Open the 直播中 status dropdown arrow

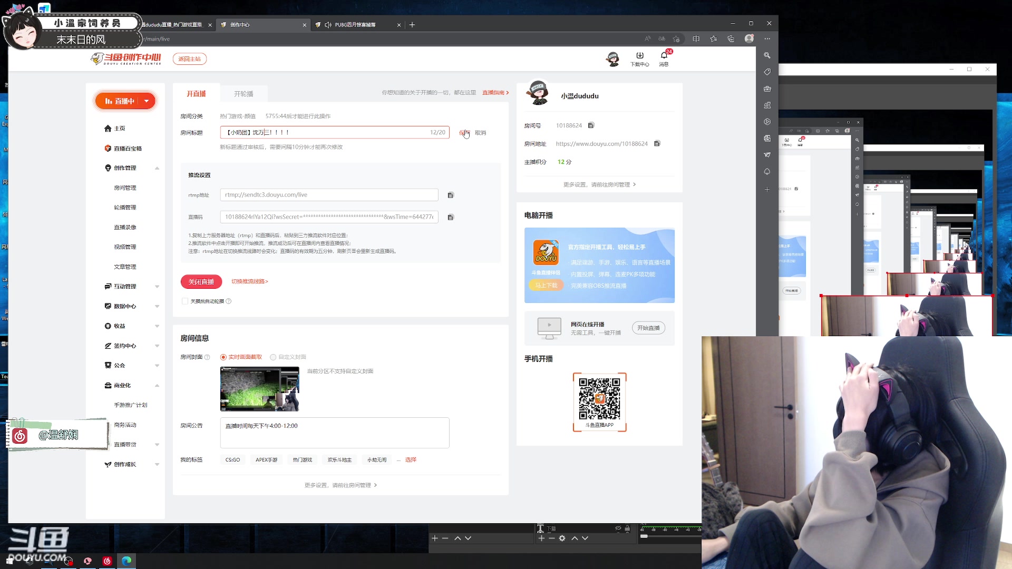tap(147, 101)
